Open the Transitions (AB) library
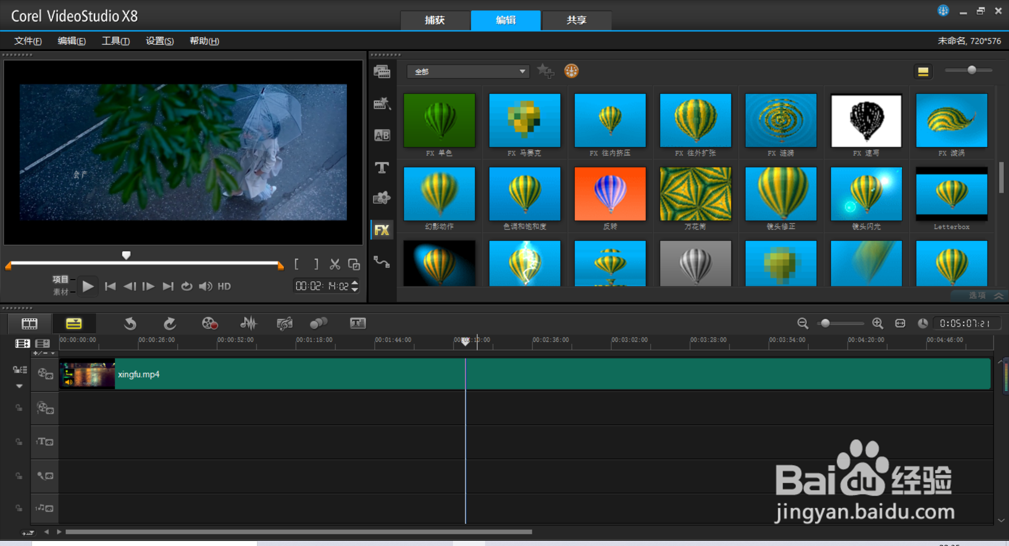The image size is (1009, 546). [382, 135]
